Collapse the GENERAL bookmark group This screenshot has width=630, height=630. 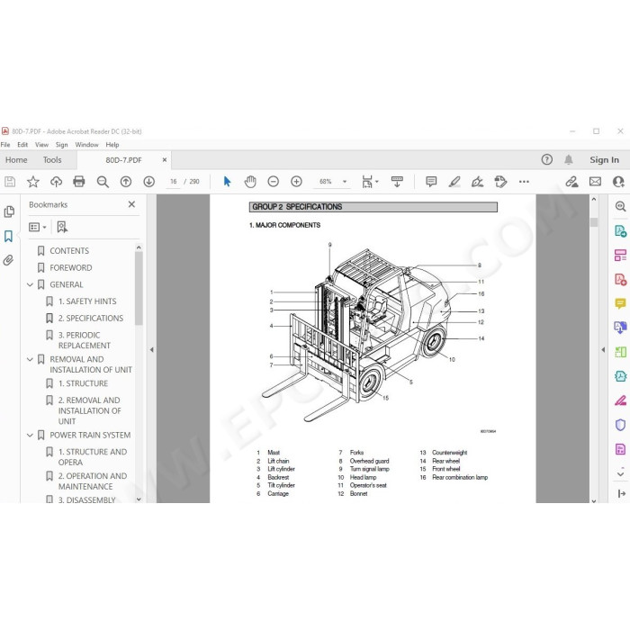click(30, 285)
